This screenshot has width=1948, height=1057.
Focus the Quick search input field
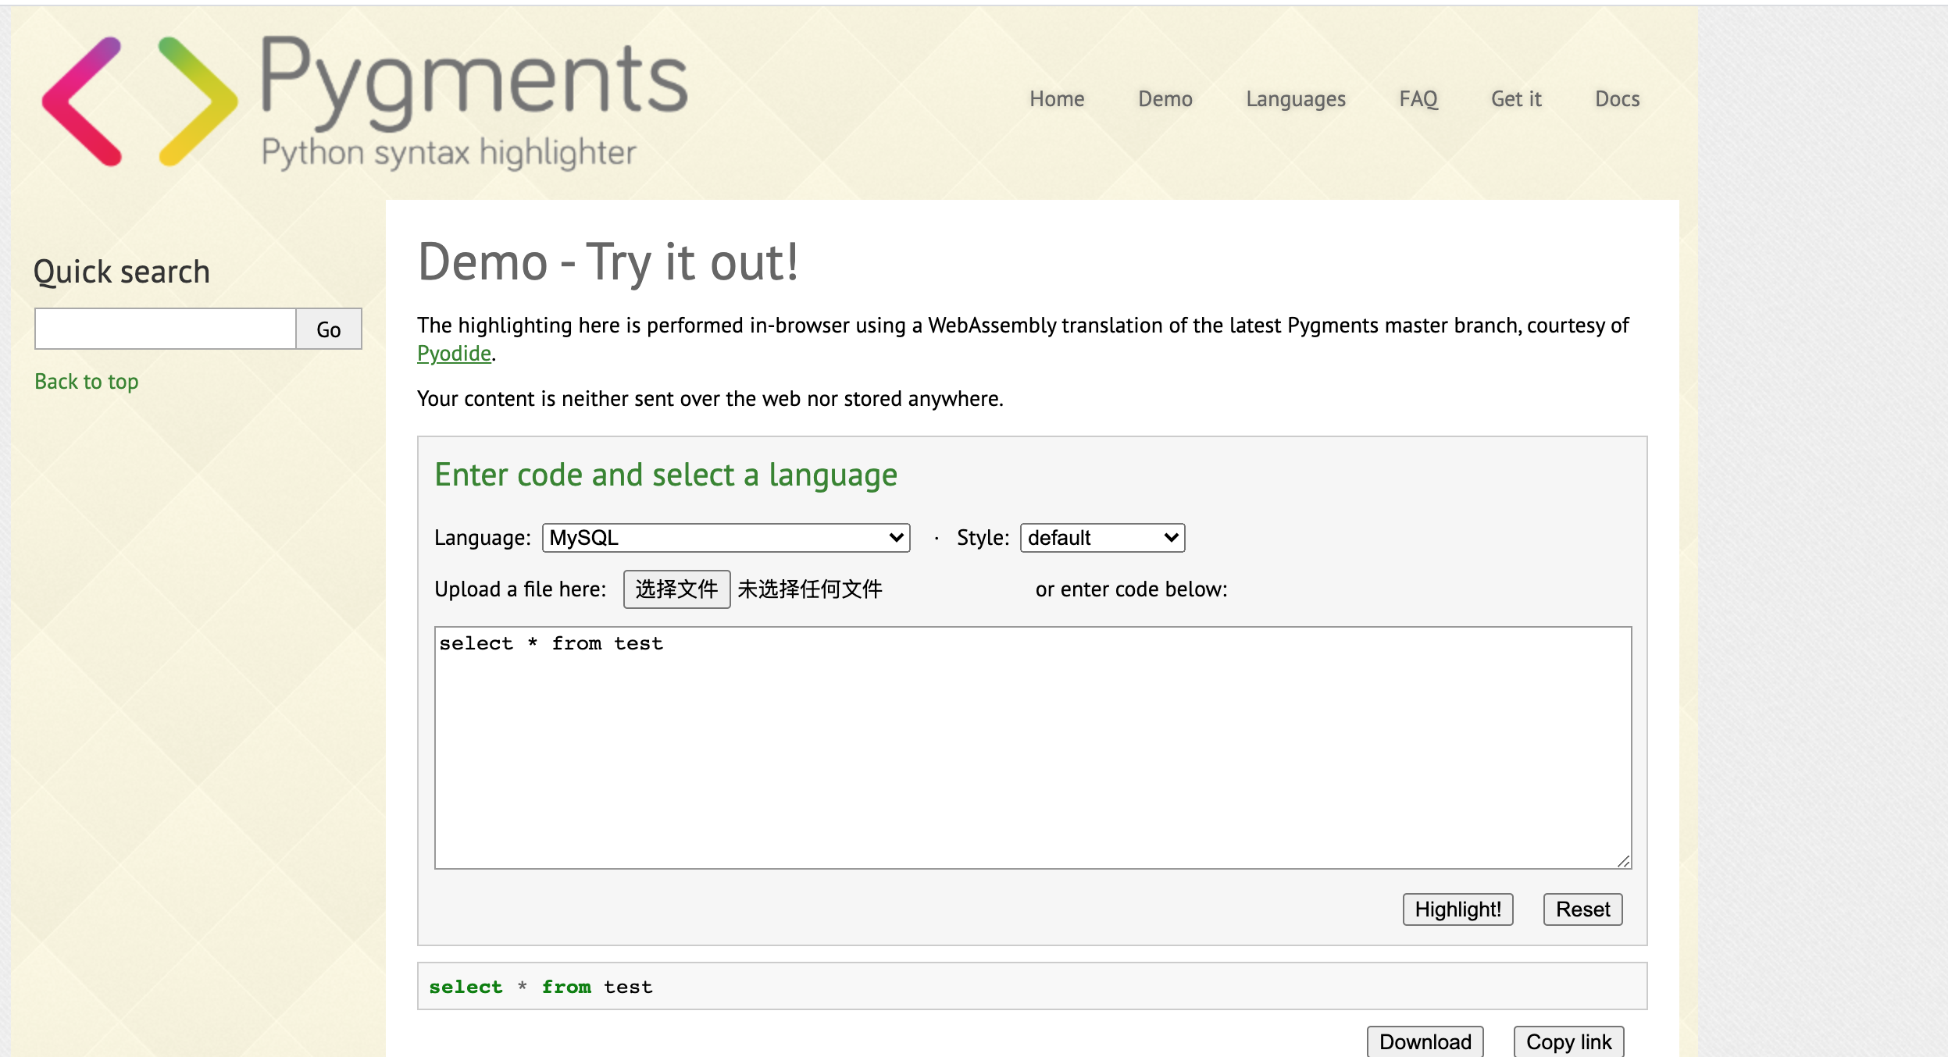pos(166,329)
